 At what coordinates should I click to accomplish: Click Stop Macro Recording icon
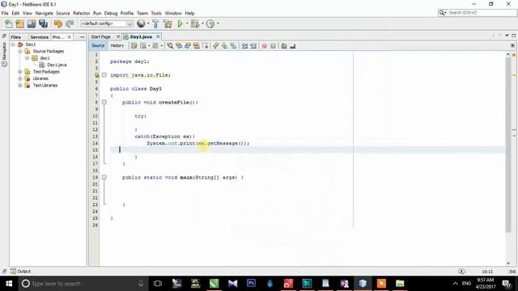(273, 46)
